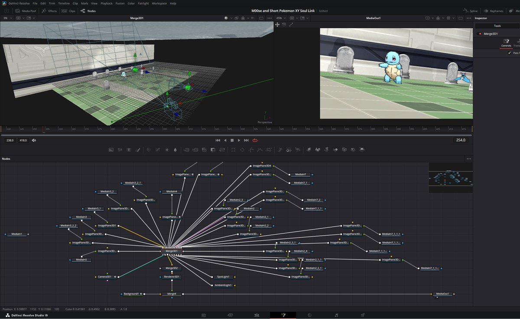Screen dimensions: 520x319
Task: Click the reset rotation icon in the MediaOut1 viewer
Action: (x=284, y=24)
